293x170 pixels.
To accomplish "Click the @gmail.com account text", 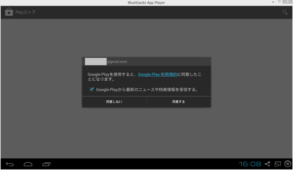I will click(x=117, y=62).
